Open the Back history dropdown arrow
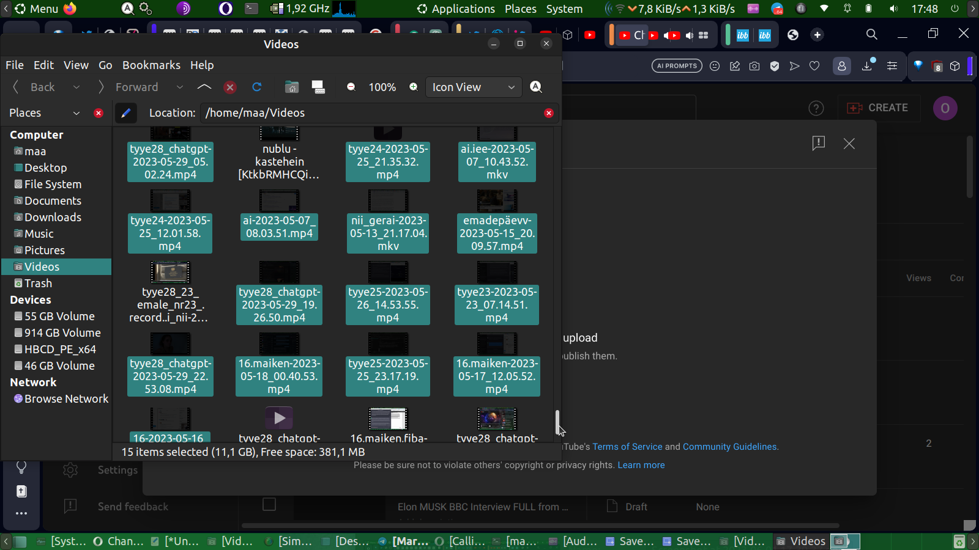 point(76,87)
